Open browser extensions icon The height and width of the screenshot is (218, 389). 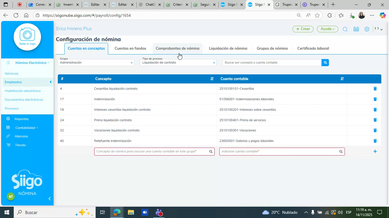(329, 15)
